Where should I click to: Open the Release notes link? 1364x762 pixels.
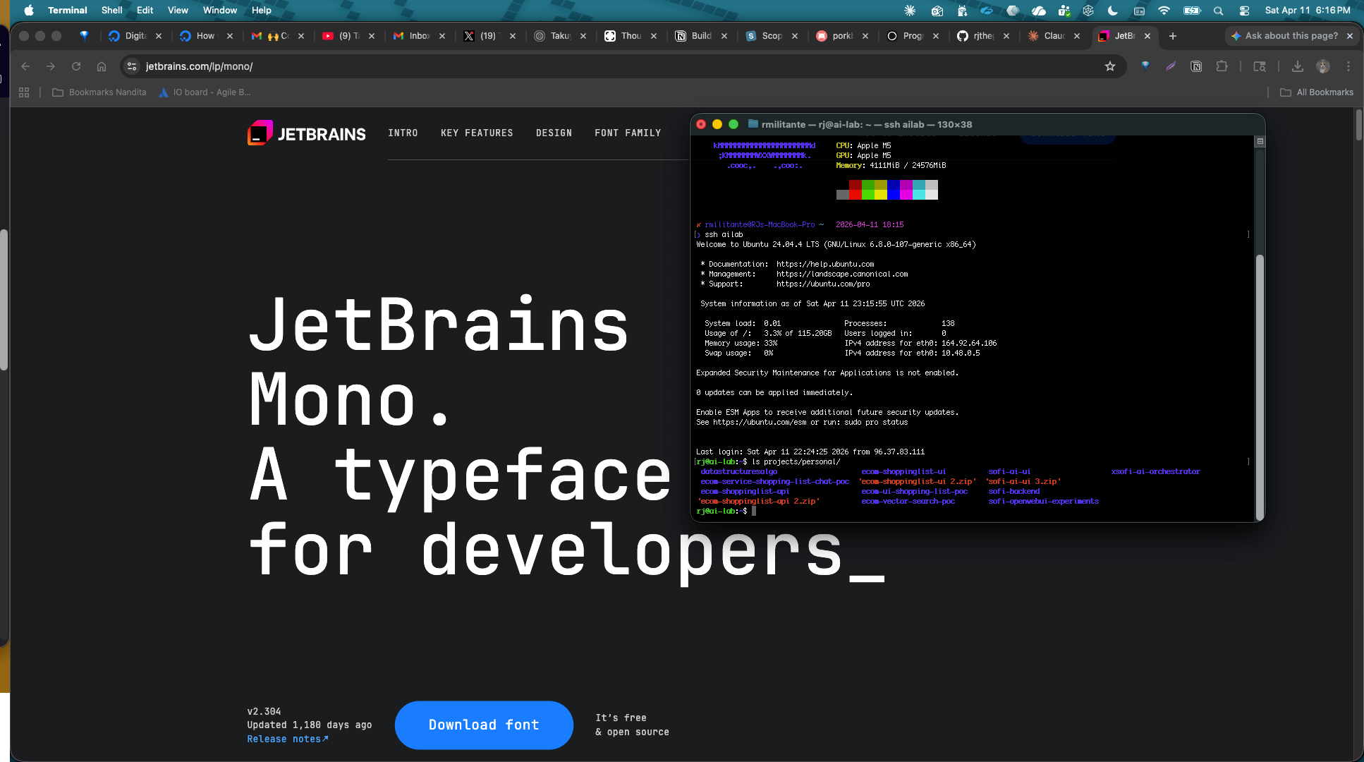click(288, 739)
